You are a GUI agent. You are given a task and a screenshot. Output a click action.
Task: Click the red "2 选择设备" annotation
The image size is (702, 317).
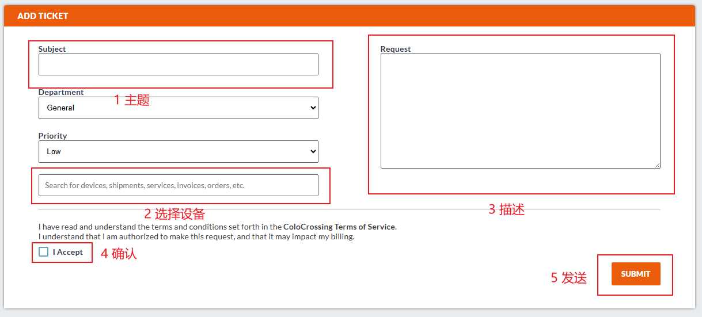(x=174, y=214)
